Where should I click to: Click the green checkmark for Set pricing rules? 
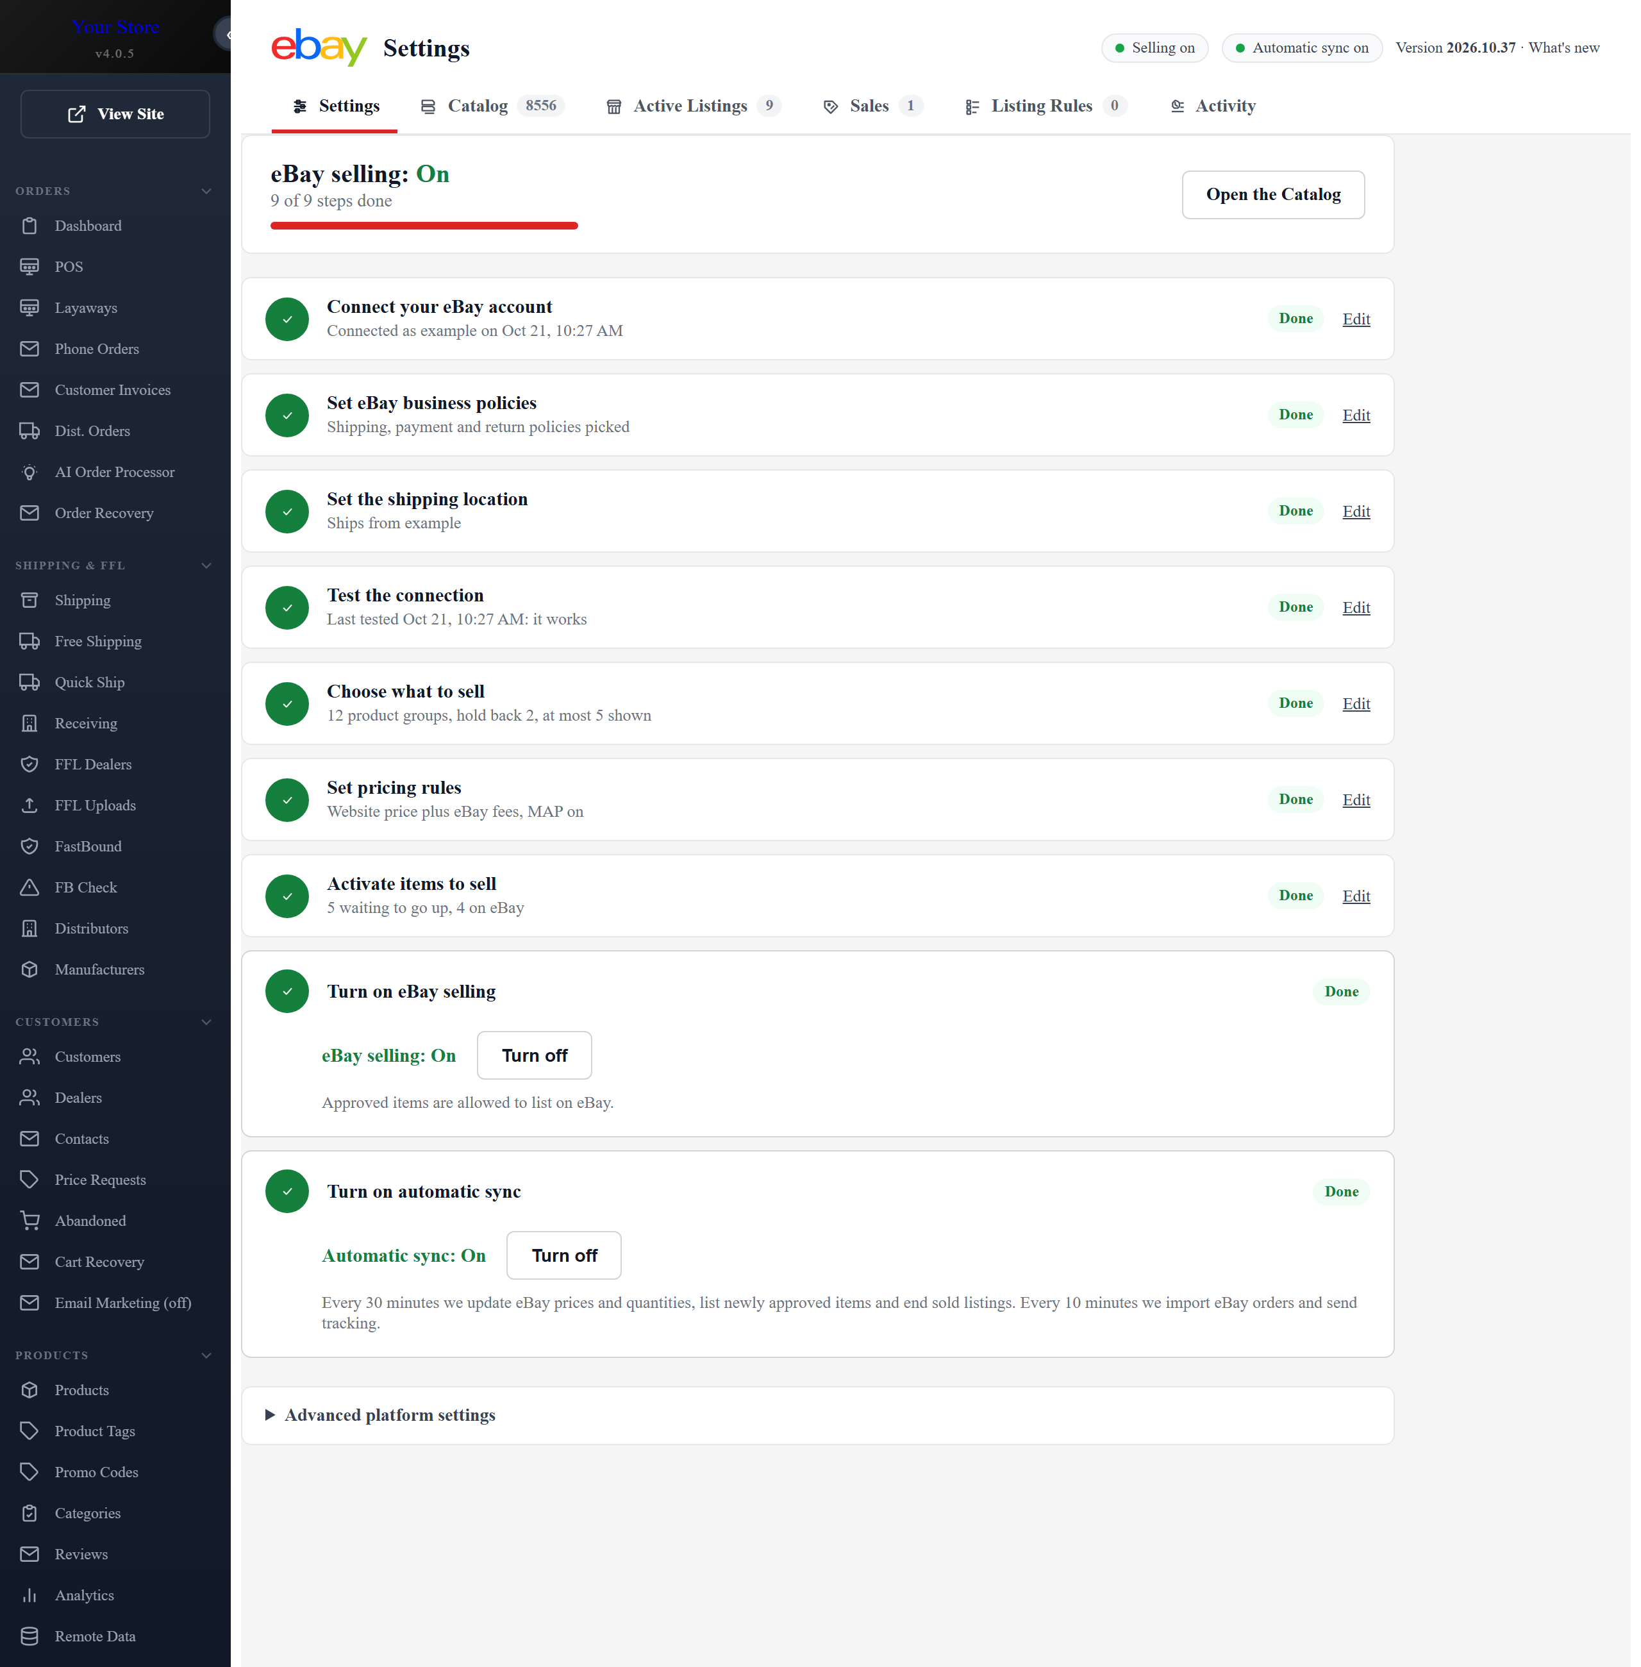coord(287,800)
